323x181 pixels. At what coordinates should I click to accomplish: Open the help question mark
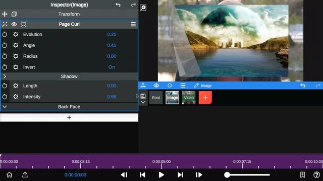coord(316,175)
